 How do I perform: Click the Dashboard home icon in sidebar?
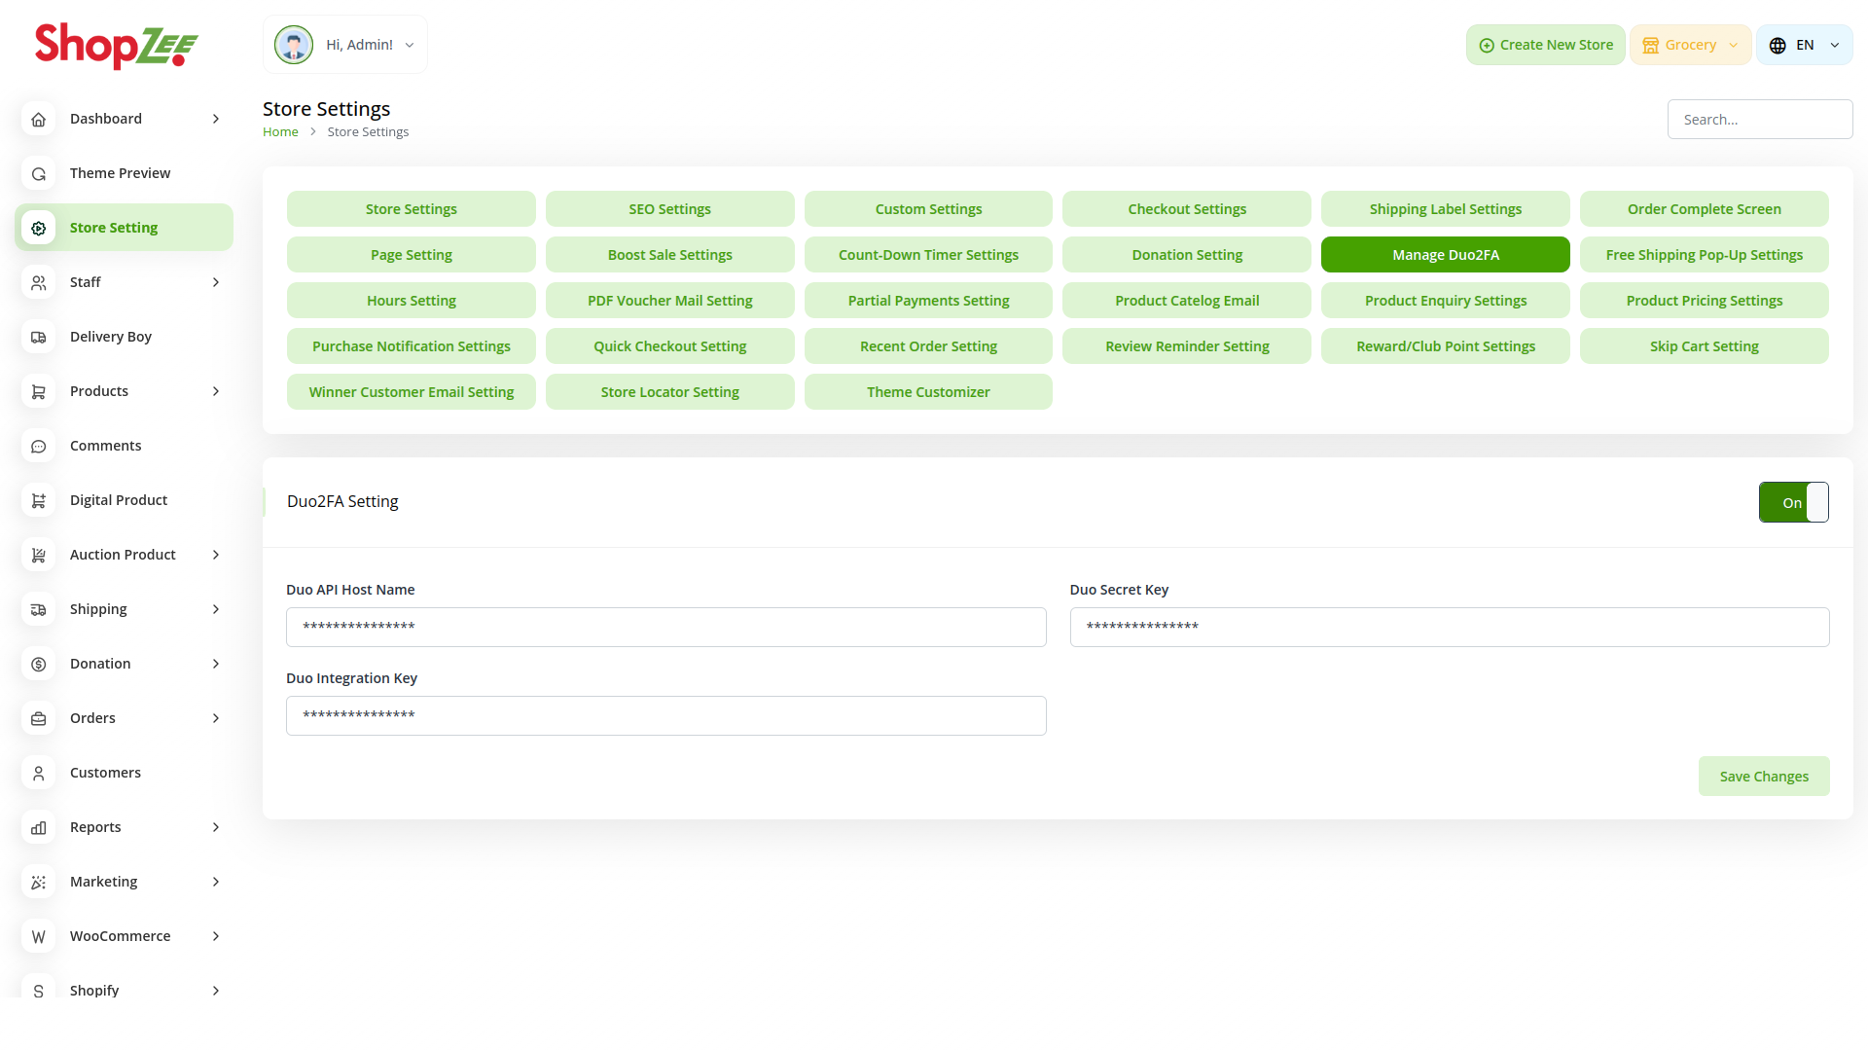(x=38, y=119)
